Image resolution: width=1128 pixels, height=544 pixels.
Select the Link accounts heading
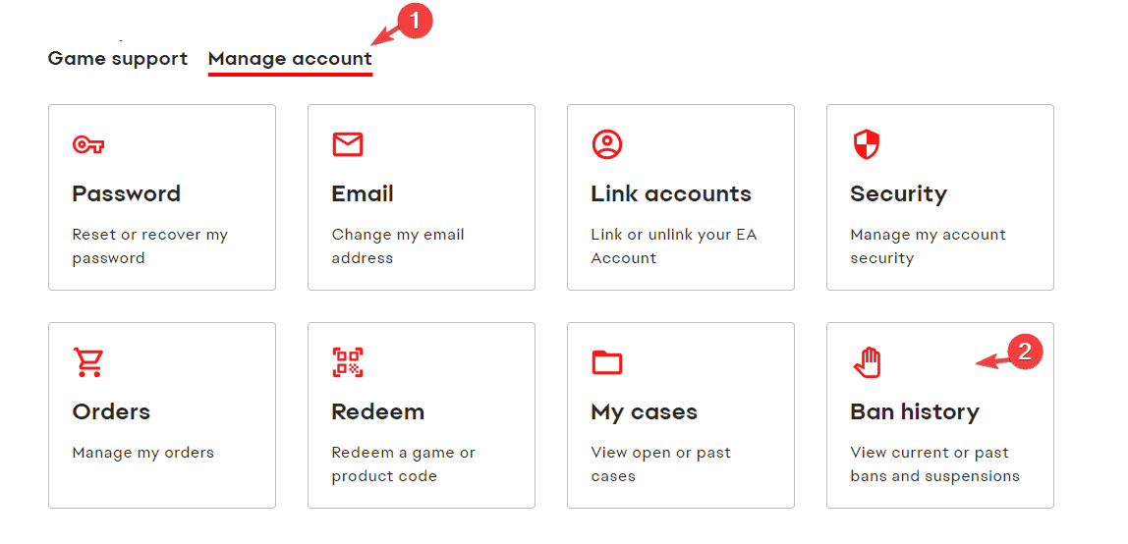(671, 193)
